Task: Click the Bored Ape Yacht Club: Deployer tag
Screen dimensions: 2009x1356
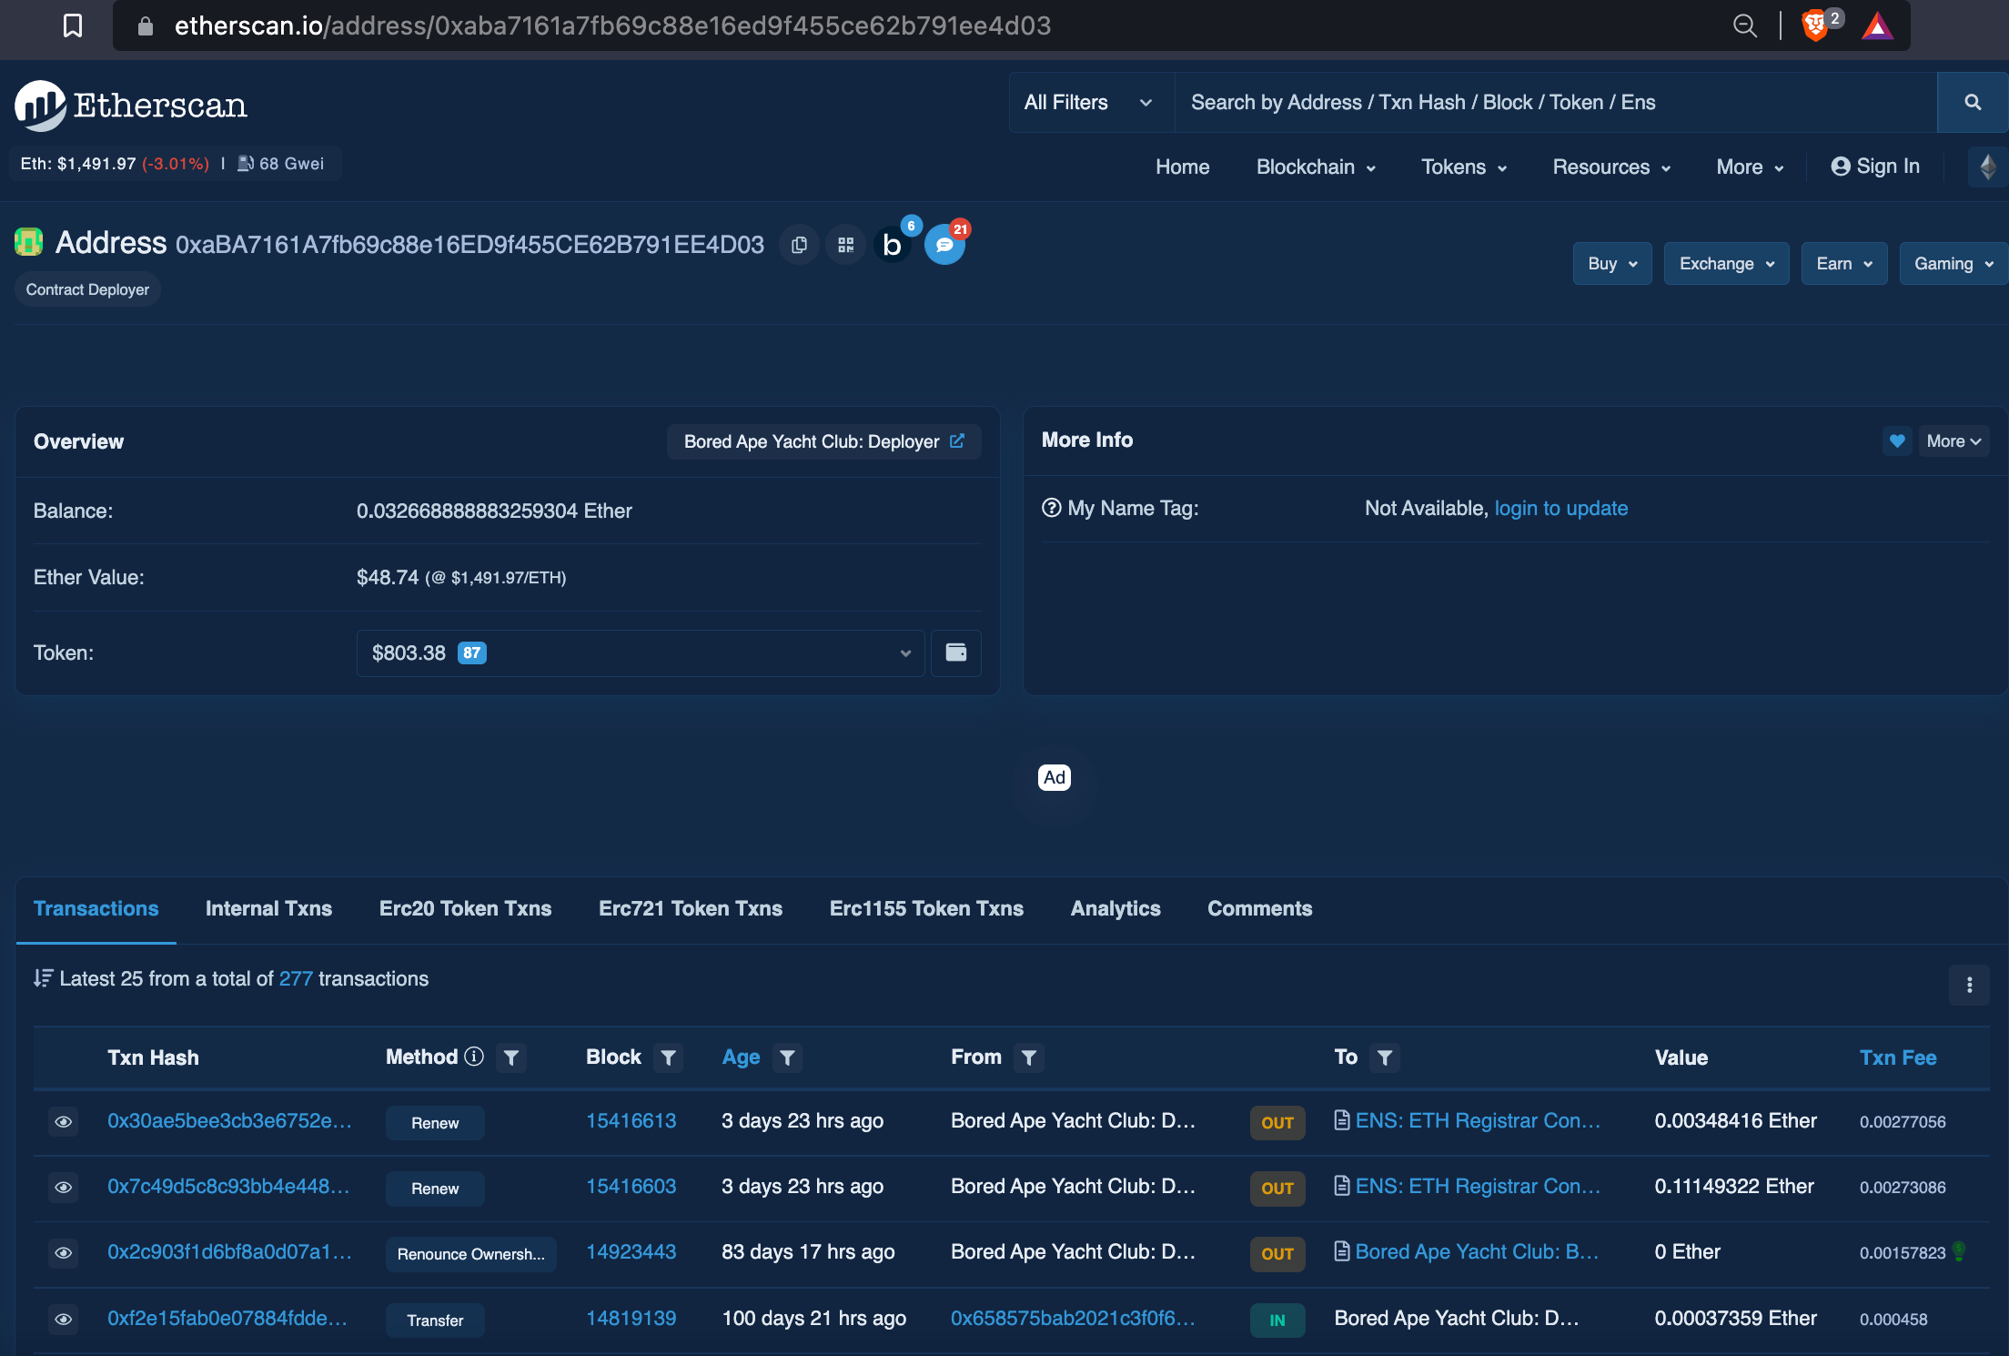Action: pyautogui.click(x=823, y=441)
